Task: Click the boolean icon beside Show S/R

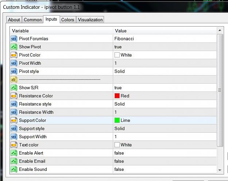Action: point(14,88)
